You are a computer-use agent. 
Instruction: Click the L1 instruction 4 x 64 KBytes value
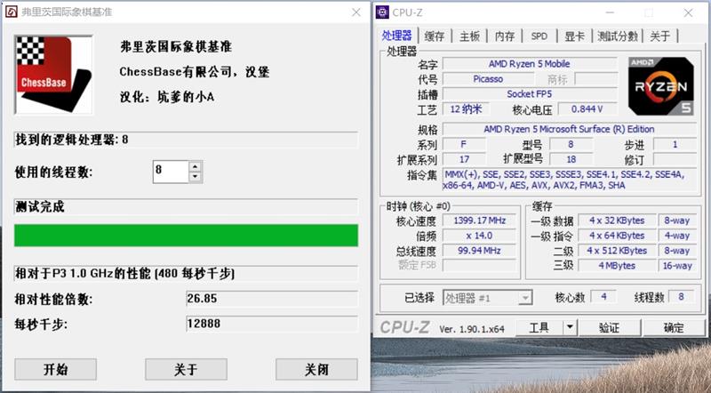click(617, 236)
